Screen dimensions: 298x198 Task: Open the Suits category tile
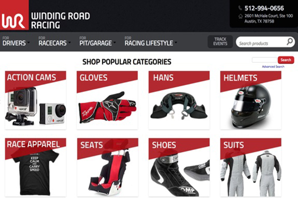point(251,167)
